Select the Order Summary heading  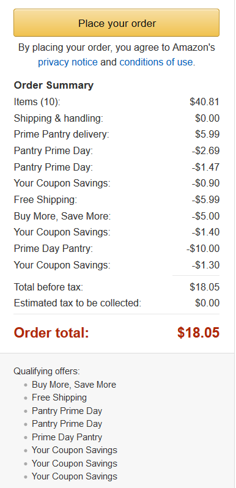pos(54,85)
